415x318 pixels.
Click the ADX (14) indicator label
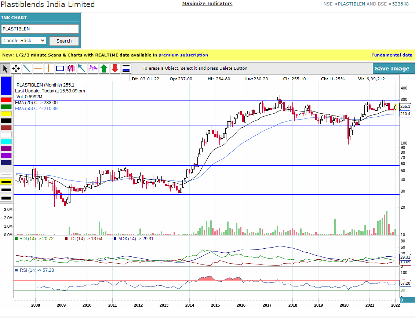pos(134,239)
